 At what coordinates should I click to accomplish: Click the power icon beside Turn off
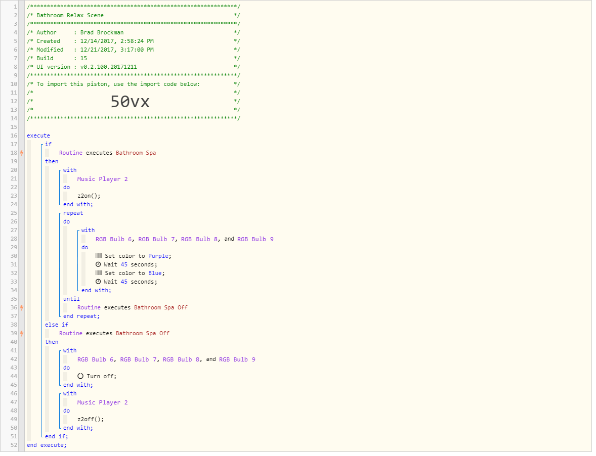pos(80,376)
